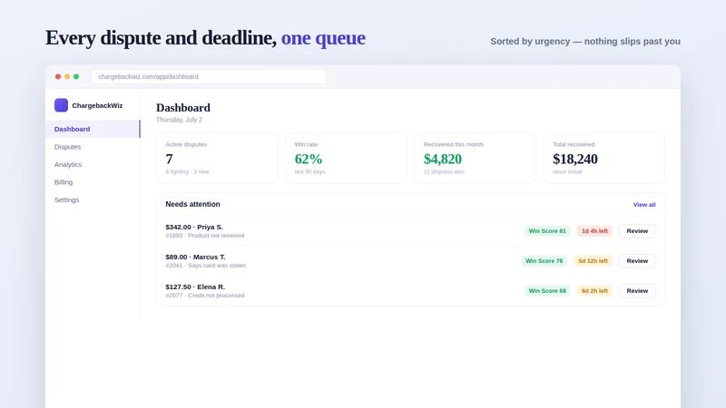The width and height of the screenshot is (726, 408).
Task: Click the #2041 Says card was stolen text
Action: pyautogui.click(x=206, y=266)
